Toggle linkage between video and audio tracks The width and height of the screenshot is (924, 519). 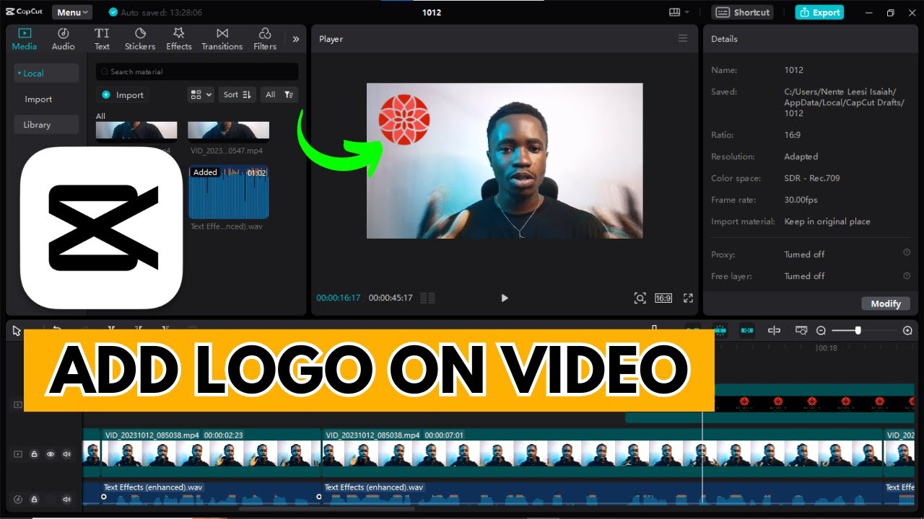(747, 330)
